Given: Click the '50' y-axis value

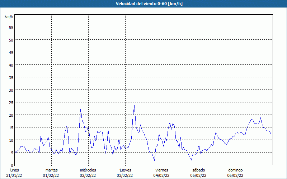Looking at the screenshot, I should 11,40.
